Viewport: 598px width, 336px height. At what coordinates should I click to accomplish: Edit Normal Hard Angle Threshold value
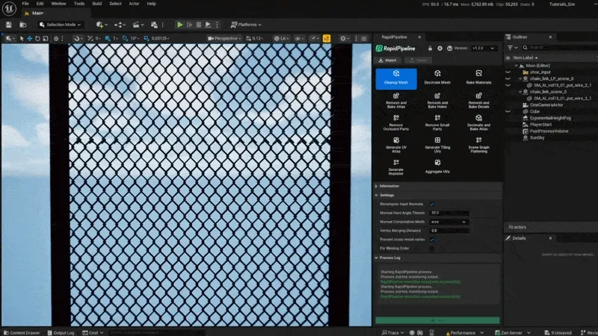pos(449,213)
